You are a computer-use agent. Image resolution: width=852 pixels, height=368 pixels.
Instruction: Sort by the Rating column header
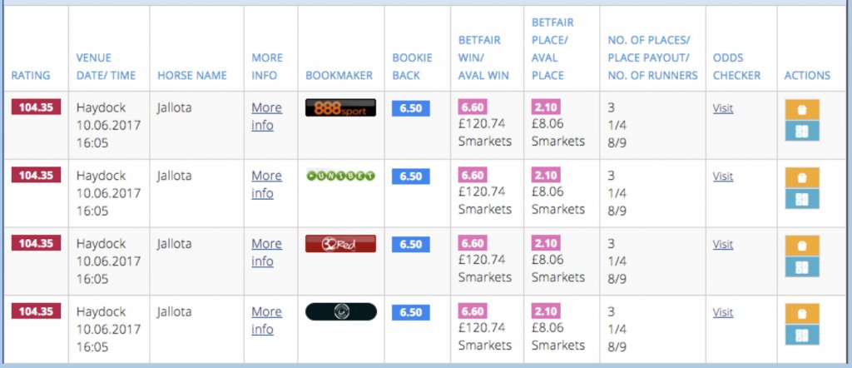click(31, 76)
